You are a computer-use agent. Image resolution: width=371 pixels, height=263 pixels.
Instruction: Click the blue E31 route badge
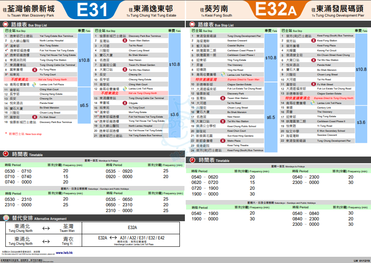pyautogui.click(x=92, y=10)
